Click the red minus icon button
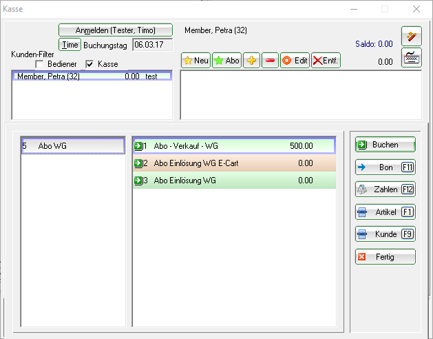 tap(270, 60)
